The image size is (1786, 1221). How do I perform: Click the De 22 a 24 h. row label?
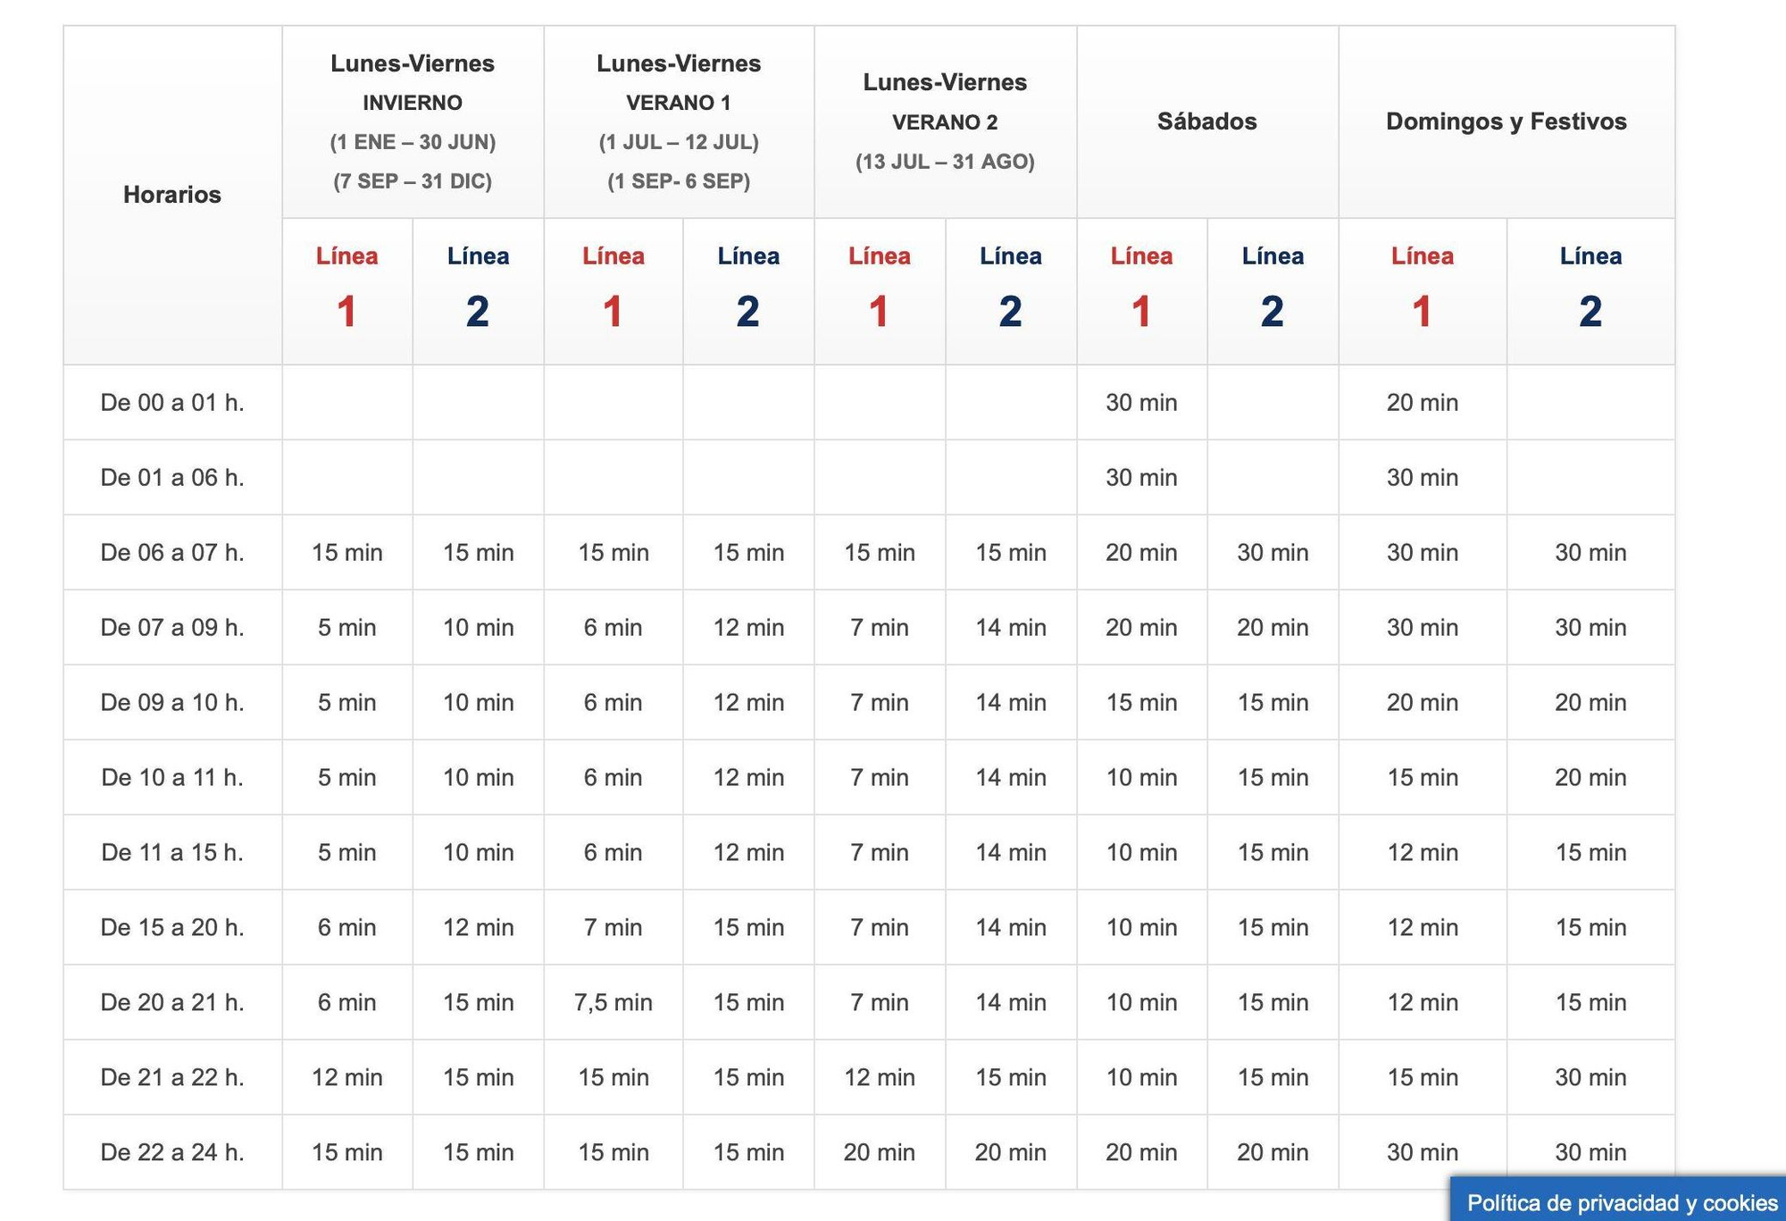coord(172,1152)
